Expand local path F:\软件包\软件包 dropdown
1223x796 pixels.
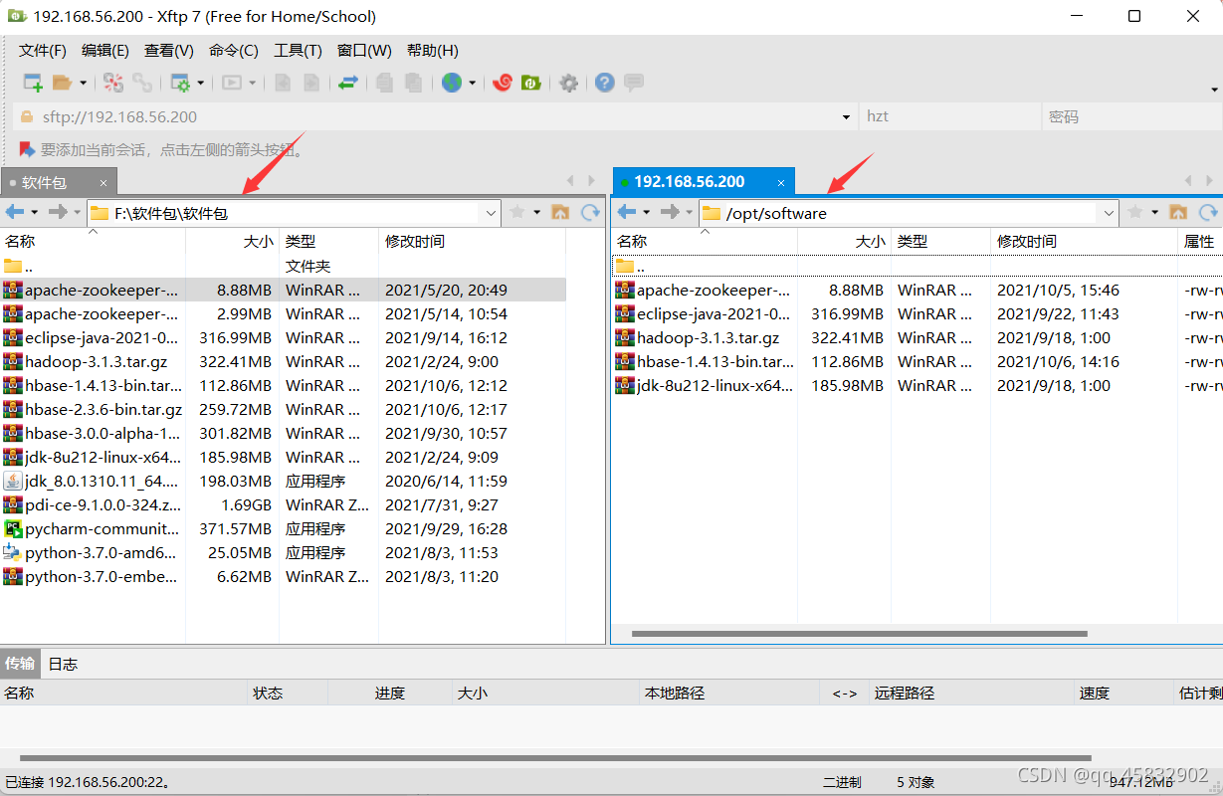point(491,213)
